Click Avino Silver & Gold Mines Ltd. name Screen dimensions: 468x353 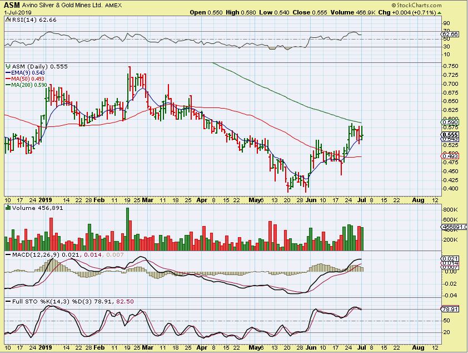point(62,6)
